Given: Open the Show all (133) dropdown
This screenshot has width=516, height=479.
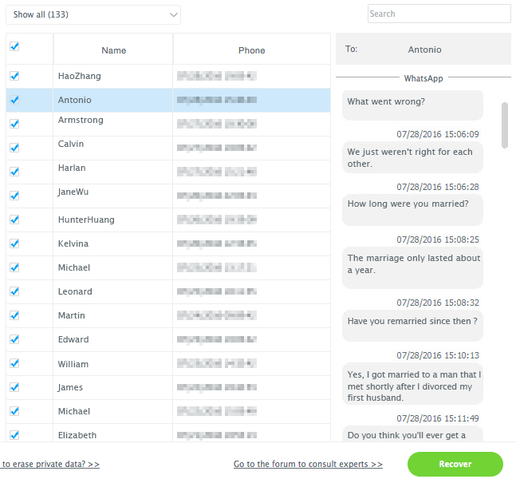Looking at the screenshot, I should [x=93, y=15].
